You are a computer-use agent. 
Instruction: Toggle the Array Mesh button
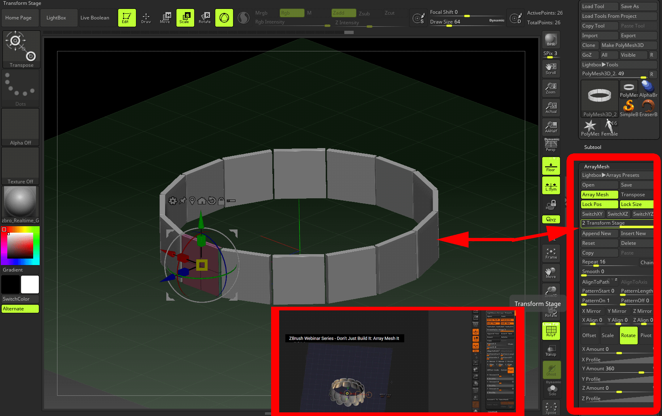point(599,195)
